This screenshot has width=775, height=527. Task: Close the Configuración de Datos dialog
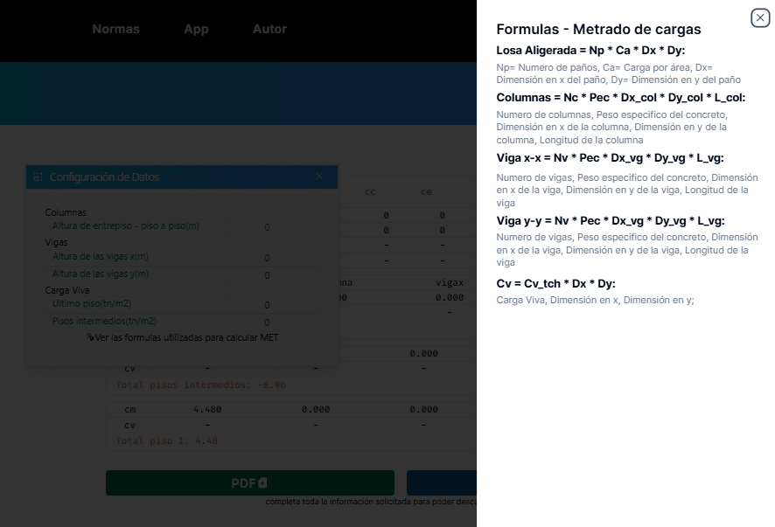319,177
